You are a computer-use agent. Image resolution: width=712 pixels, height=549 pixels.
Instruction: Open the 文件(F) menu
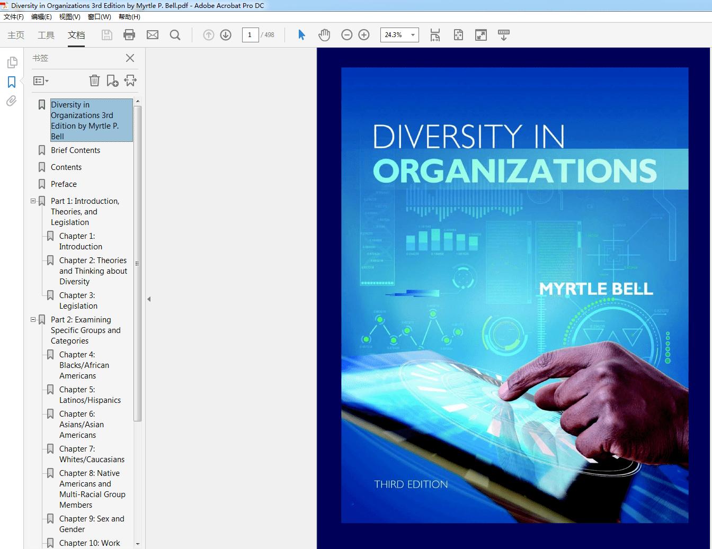point(14,17)
